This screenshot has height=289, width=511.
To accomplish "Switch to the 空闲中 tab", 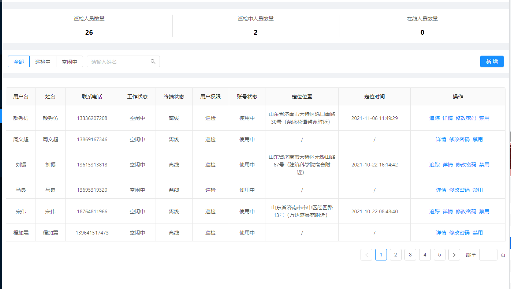I will tap(69, 61).
